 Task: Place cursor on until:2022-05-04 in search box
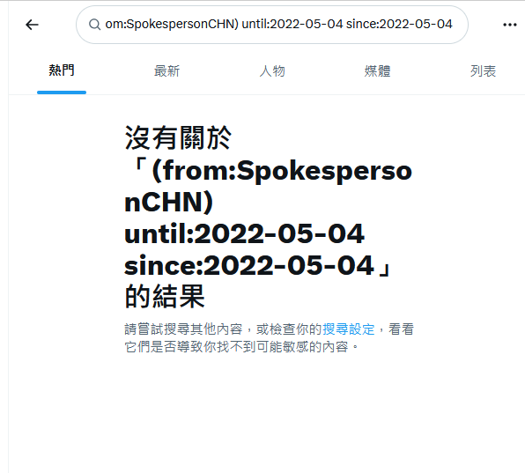tap(292, 24)
